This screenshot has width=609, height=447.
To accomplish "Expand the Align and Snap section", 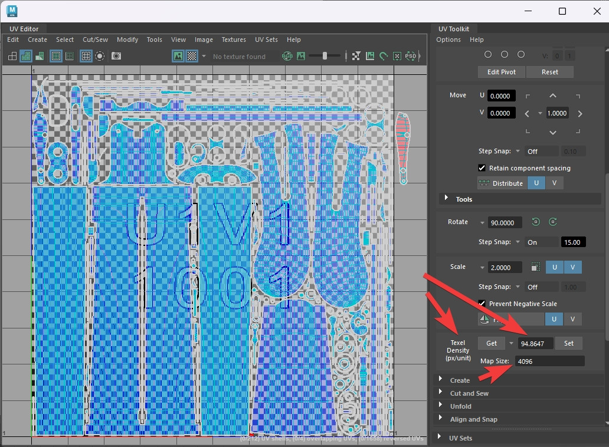I will (440, 418).
